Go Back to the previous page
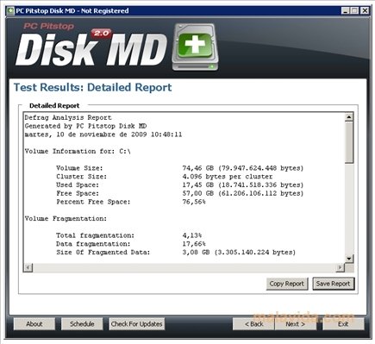The image size is (375, 344). pos(253,324)
